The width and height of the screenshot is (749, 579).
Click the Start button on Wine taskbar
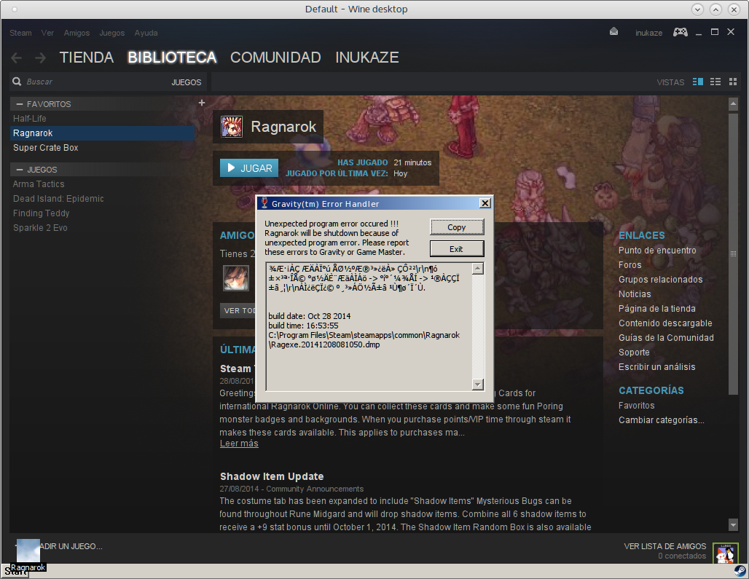click(15, 572)
